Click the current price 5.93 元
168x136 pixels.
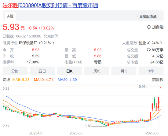[x=14, y=27]
